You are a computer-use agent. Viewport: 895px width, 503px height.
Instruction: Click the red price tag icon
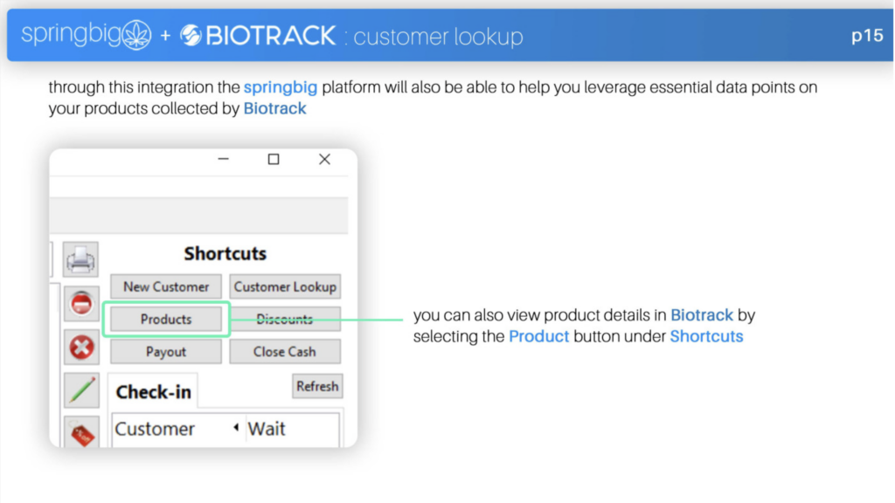pos(81,433)
